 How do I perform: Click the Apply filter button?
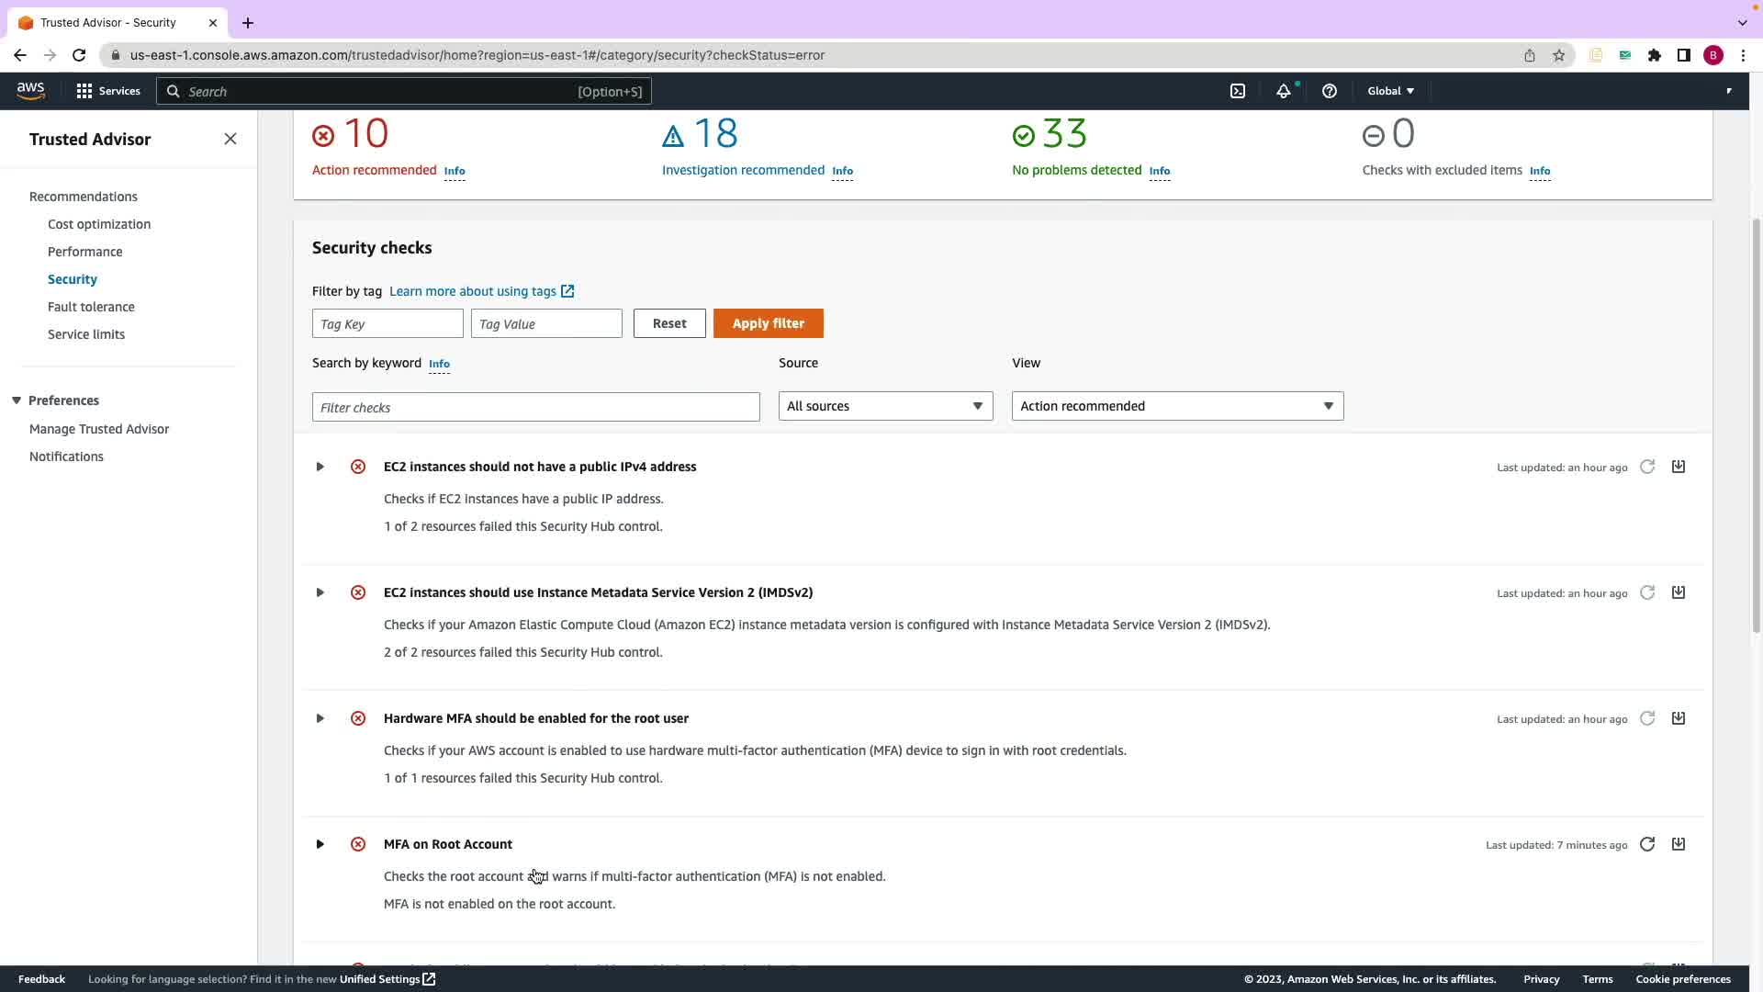pos(768,323)
